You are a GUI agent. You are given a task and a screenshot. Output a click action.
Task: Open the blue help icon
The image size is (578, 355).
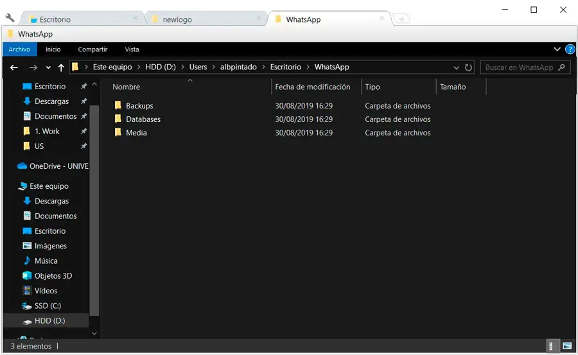[x=570, y=49]
